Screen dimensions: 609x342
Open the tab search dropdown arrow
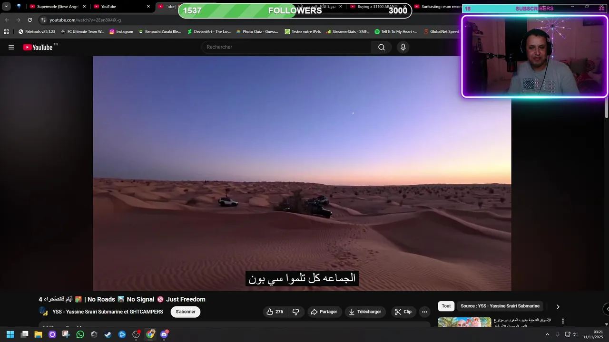click(6, 7)
